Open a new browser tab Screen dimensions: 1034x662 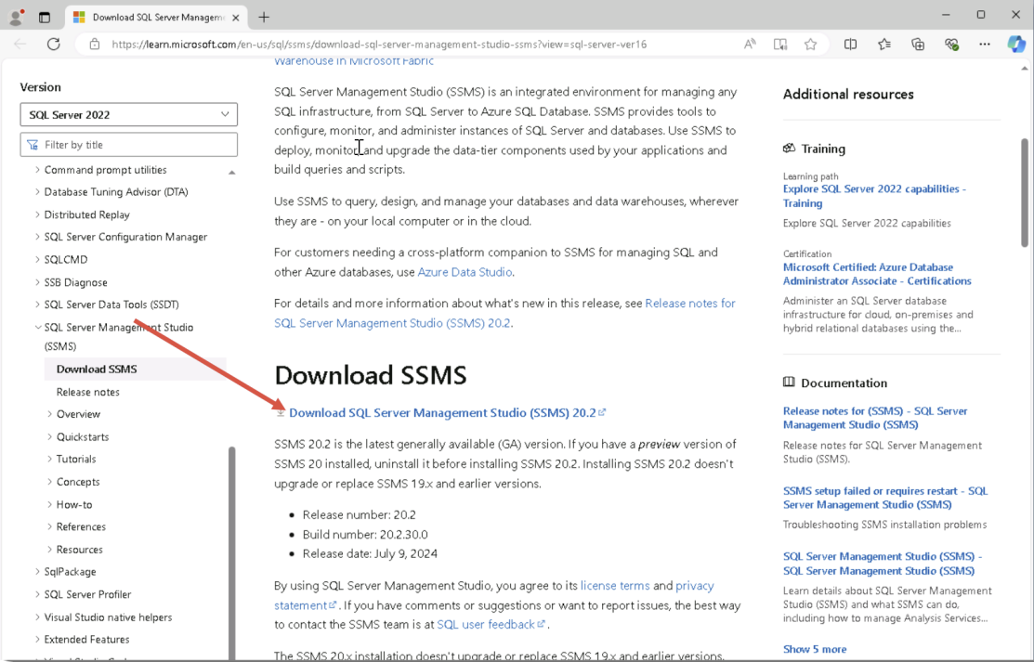264,18
